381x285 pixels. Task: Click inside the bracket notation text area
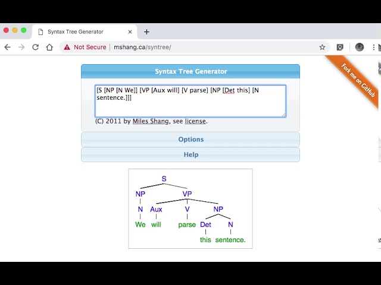190,101
